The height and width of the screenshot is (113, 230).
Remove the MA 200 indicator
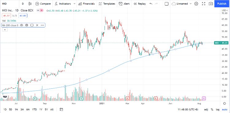click(37, 25)
